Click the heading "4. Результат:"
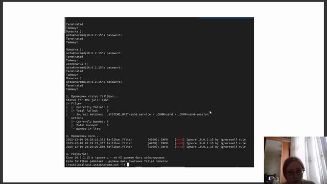This screenshot has height=184, width=327. 77,154
